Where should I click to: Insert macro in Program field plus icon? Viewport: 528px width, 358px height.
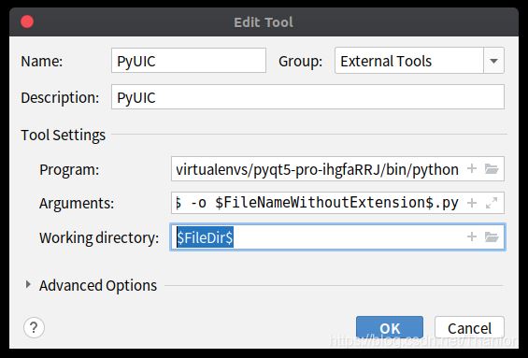pyautogui.click(x=472, y=168)
